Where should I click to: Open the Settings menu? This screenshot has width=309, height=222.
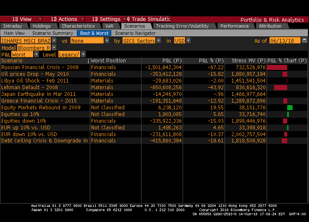coord(106,19)
